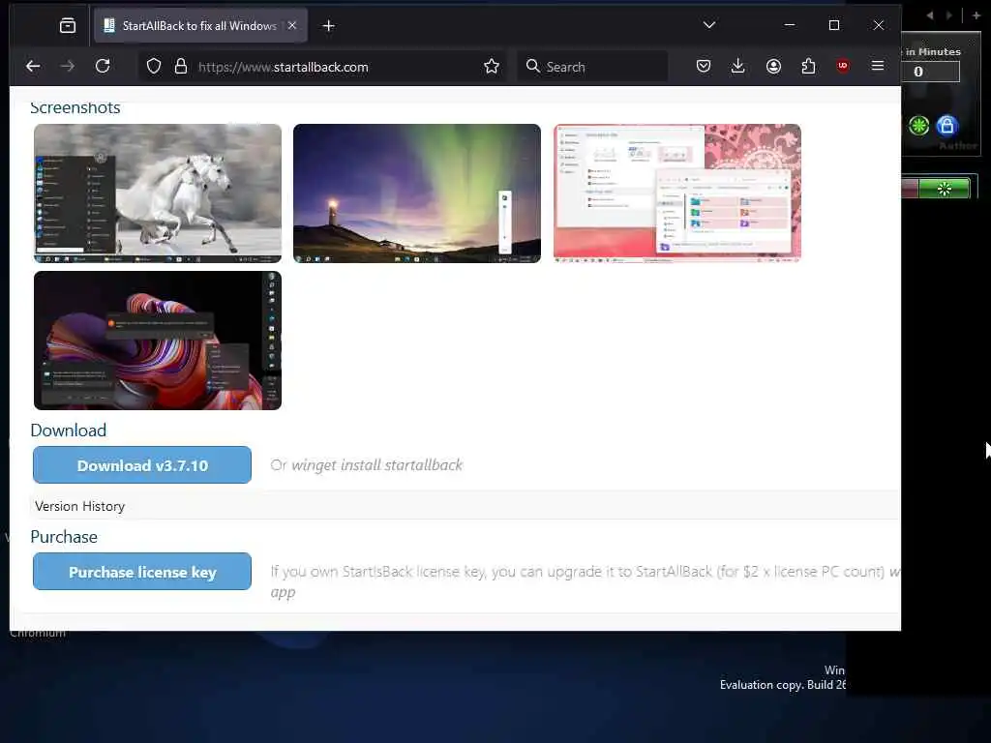This screenshot has height=743, width=991.
Task: Click the Search input box
Action: click(593, 67)
